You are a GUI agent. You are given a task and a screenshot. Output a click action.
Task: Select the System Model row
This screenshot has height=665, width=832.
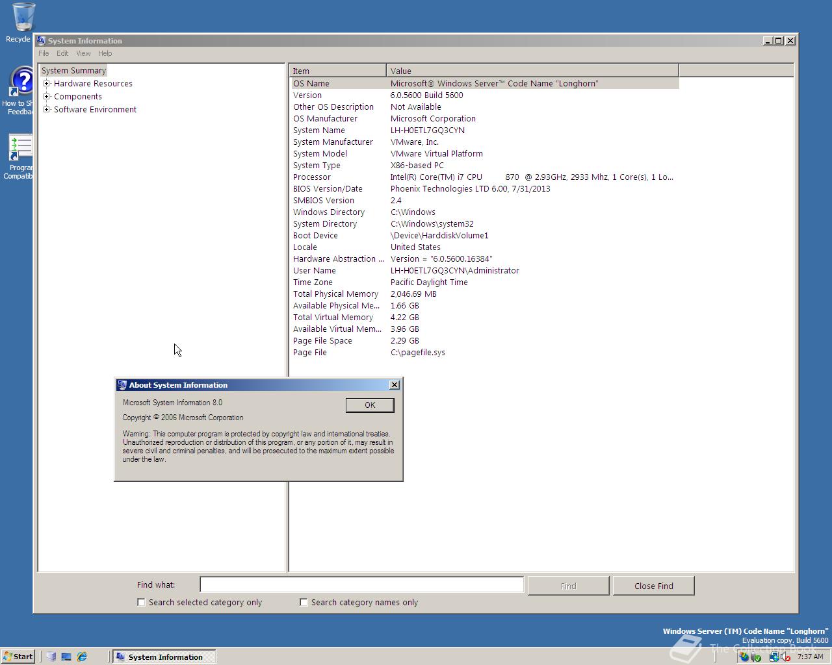[x=484, y=153]
